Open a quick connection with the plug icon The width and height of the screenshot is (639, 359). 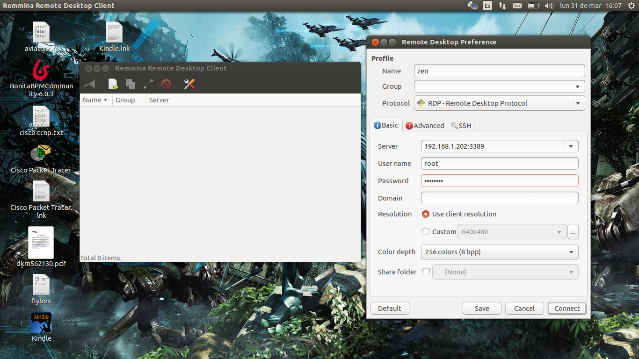[89, 84]
